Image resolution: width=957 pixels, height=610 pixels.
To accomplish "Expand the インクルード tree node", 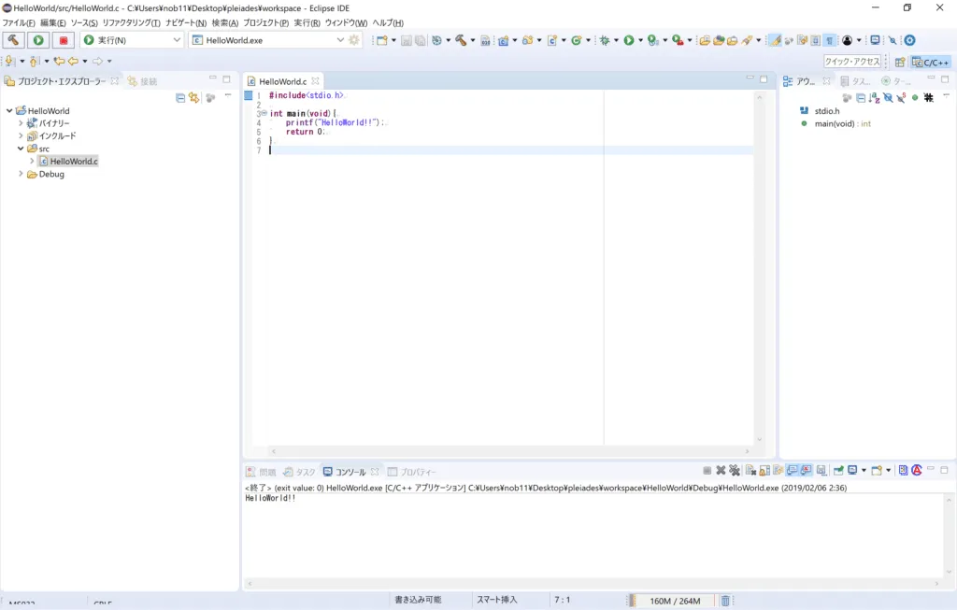I will [x=21, y=136].
